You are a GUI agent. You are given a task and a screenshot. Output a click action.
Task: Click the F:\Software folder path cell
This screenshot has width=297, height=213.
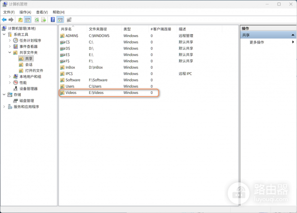tap(98, 80)
